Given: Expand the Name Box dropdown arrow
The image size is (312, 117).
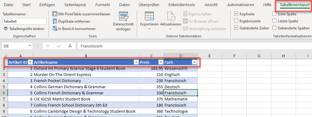Looking at the screenshot, I should 30,46.
